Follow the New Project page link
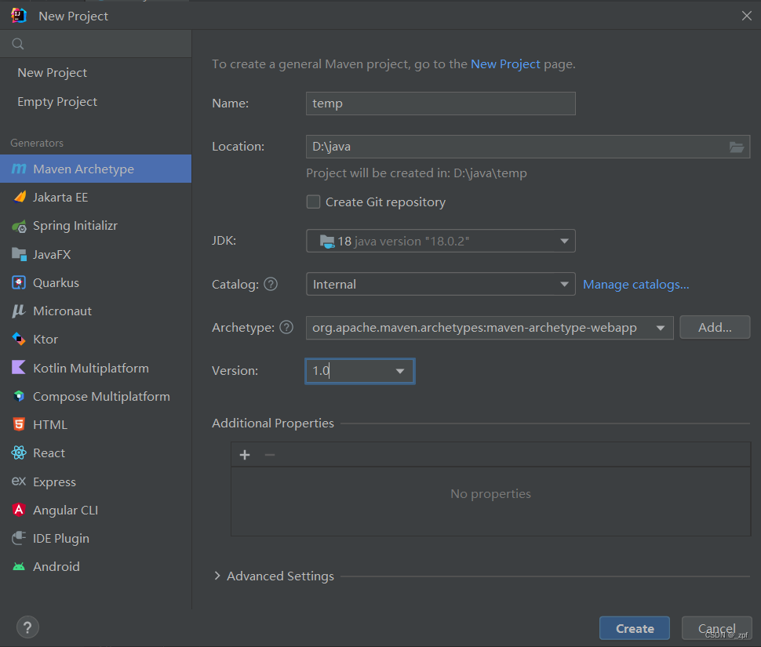 (x=505, y=64)
